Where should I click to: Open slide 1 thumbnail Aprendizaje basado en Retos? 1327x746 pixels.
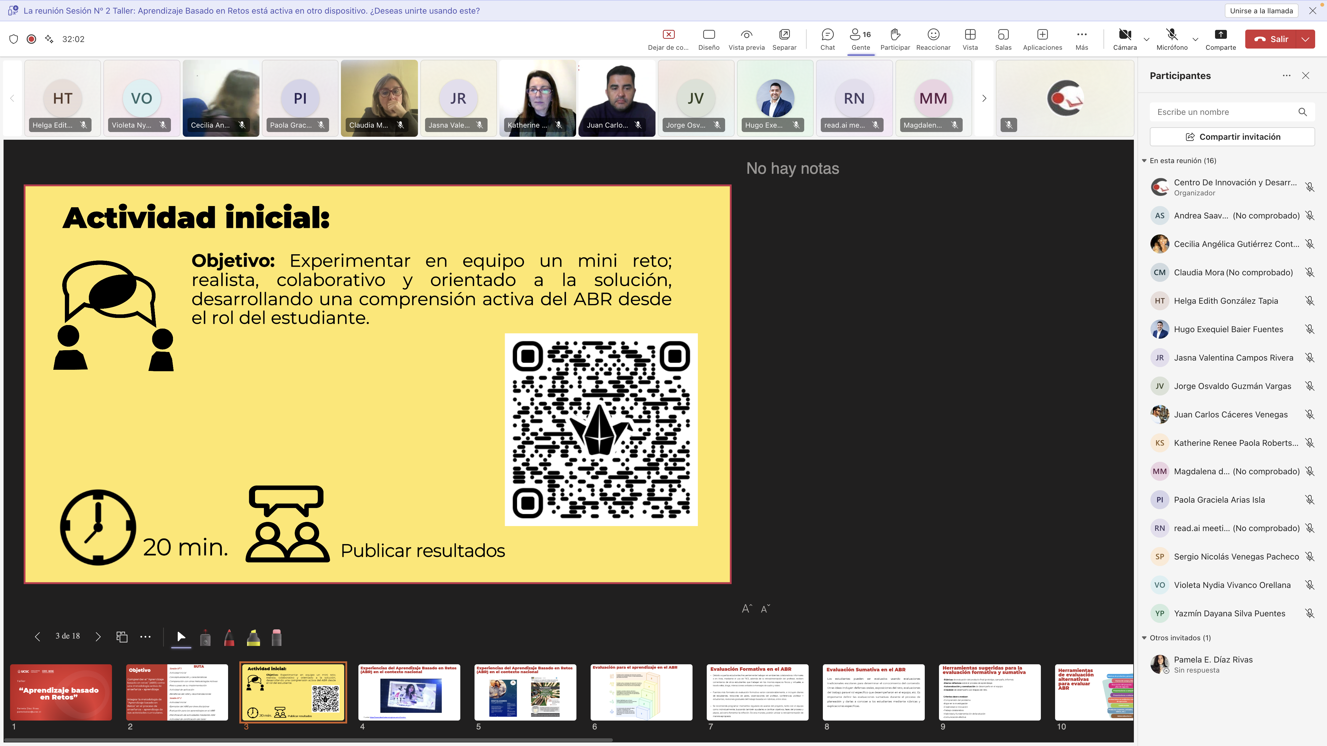point(61,692)
